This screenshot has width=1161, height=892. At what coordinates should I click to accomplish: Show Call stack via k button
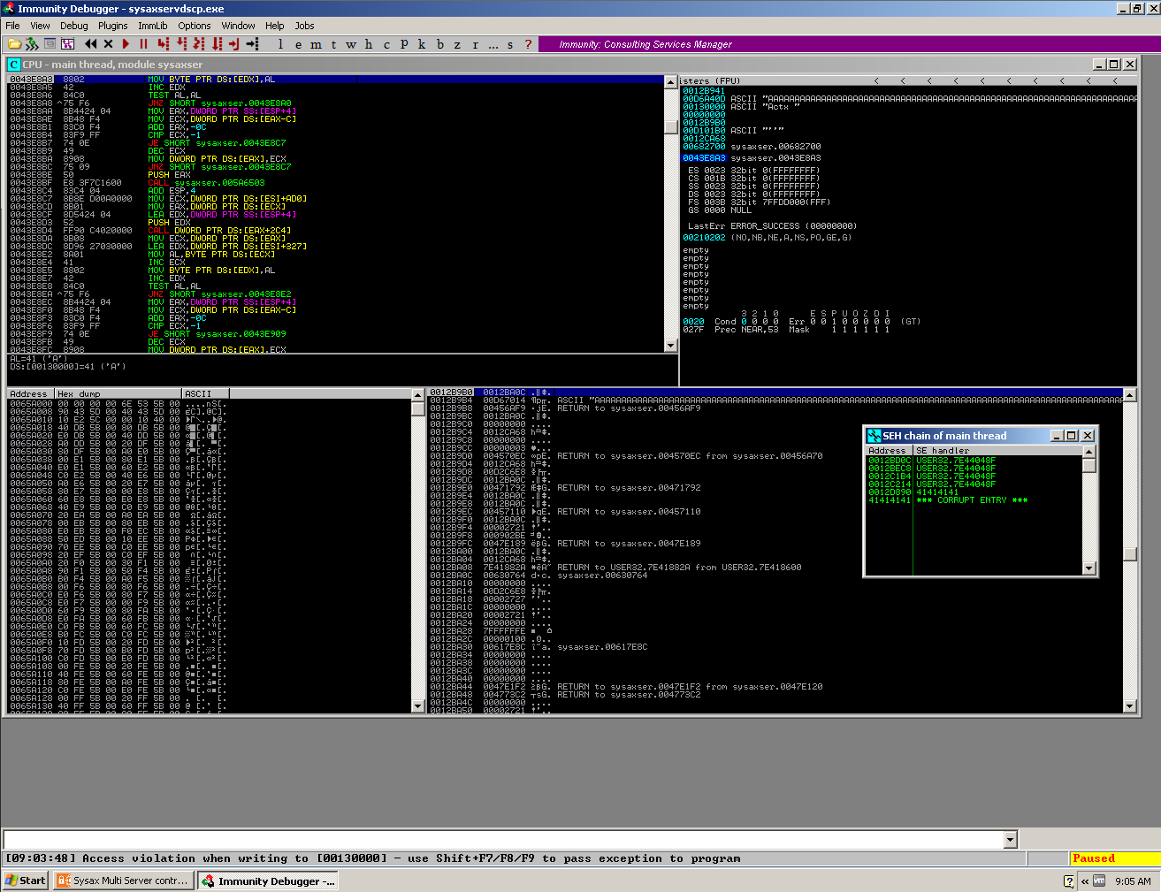(x=422, y=44)
